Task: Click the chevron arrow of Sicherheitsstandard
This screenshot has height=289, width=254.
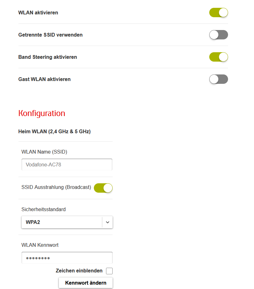Action: 108,222
